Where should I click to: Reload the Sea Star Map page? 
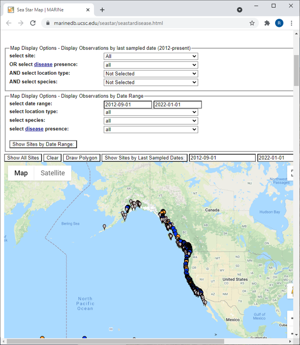(x=33, y=23)
